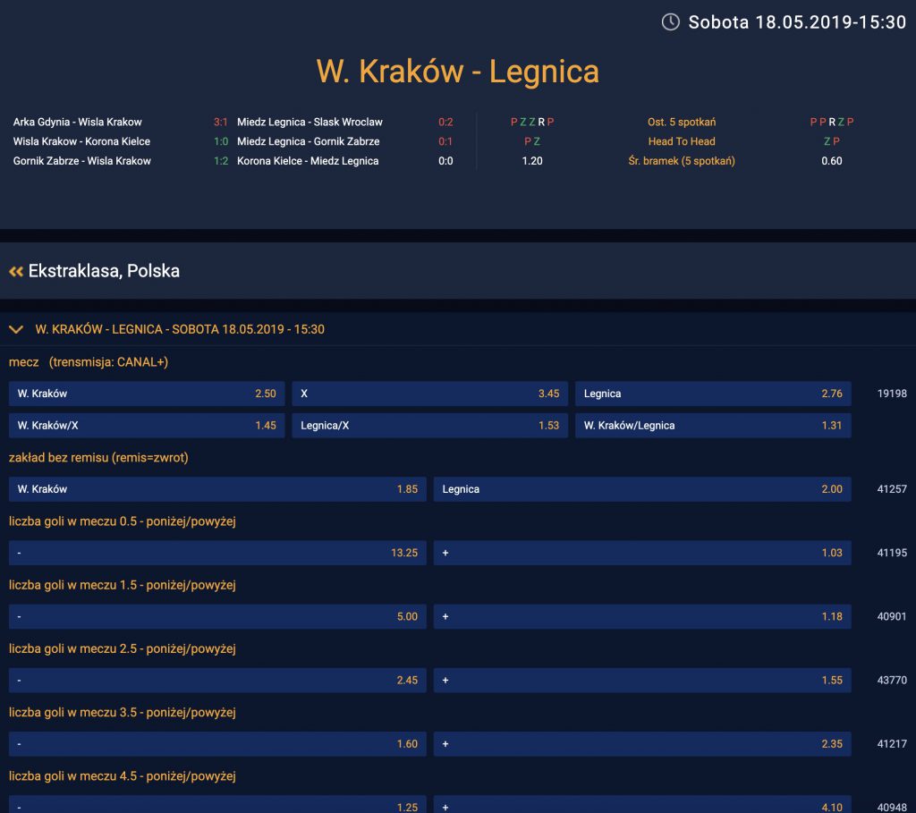916x813 pixels.
Task: Choose W. Kraków/X double chance 1.45
Action: point(147,426)
